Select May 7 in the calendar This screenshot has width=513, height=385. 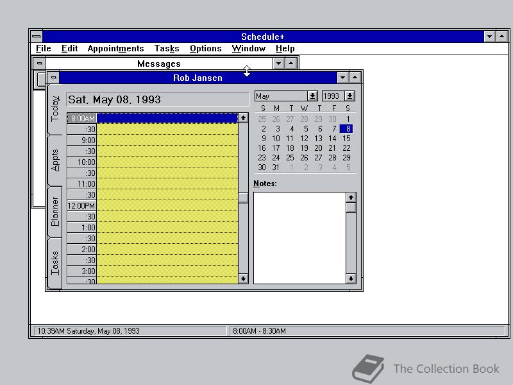click(x=333, y=129)
